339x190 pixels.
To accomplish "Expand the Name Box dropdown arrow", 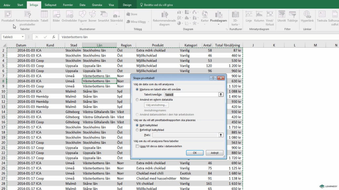I will coord(23,37).
